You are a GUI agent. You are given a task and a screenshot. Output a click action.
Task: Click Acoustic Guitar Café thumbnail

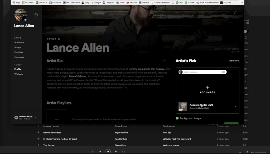click(183, 107)
